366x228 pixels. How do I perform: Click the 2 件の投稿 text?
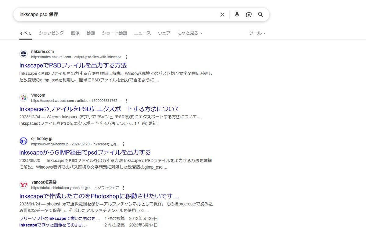tap(114, 225)
